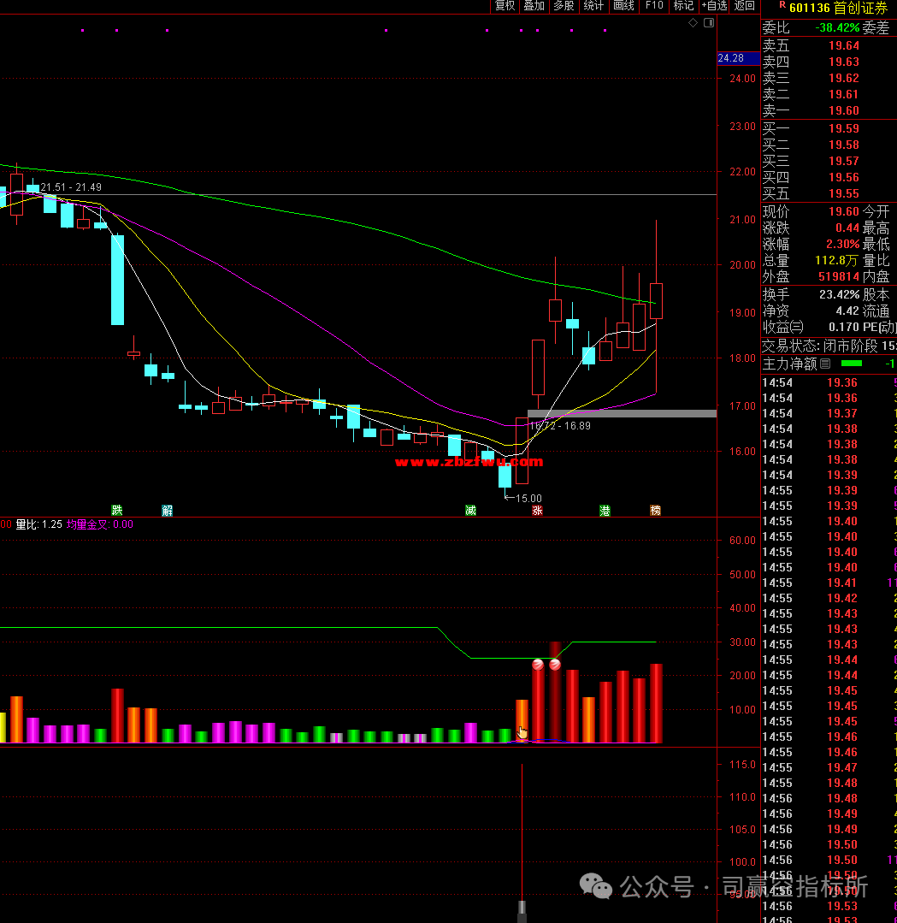
Task: Click the green 减 event marker
Action: (470, 511)
